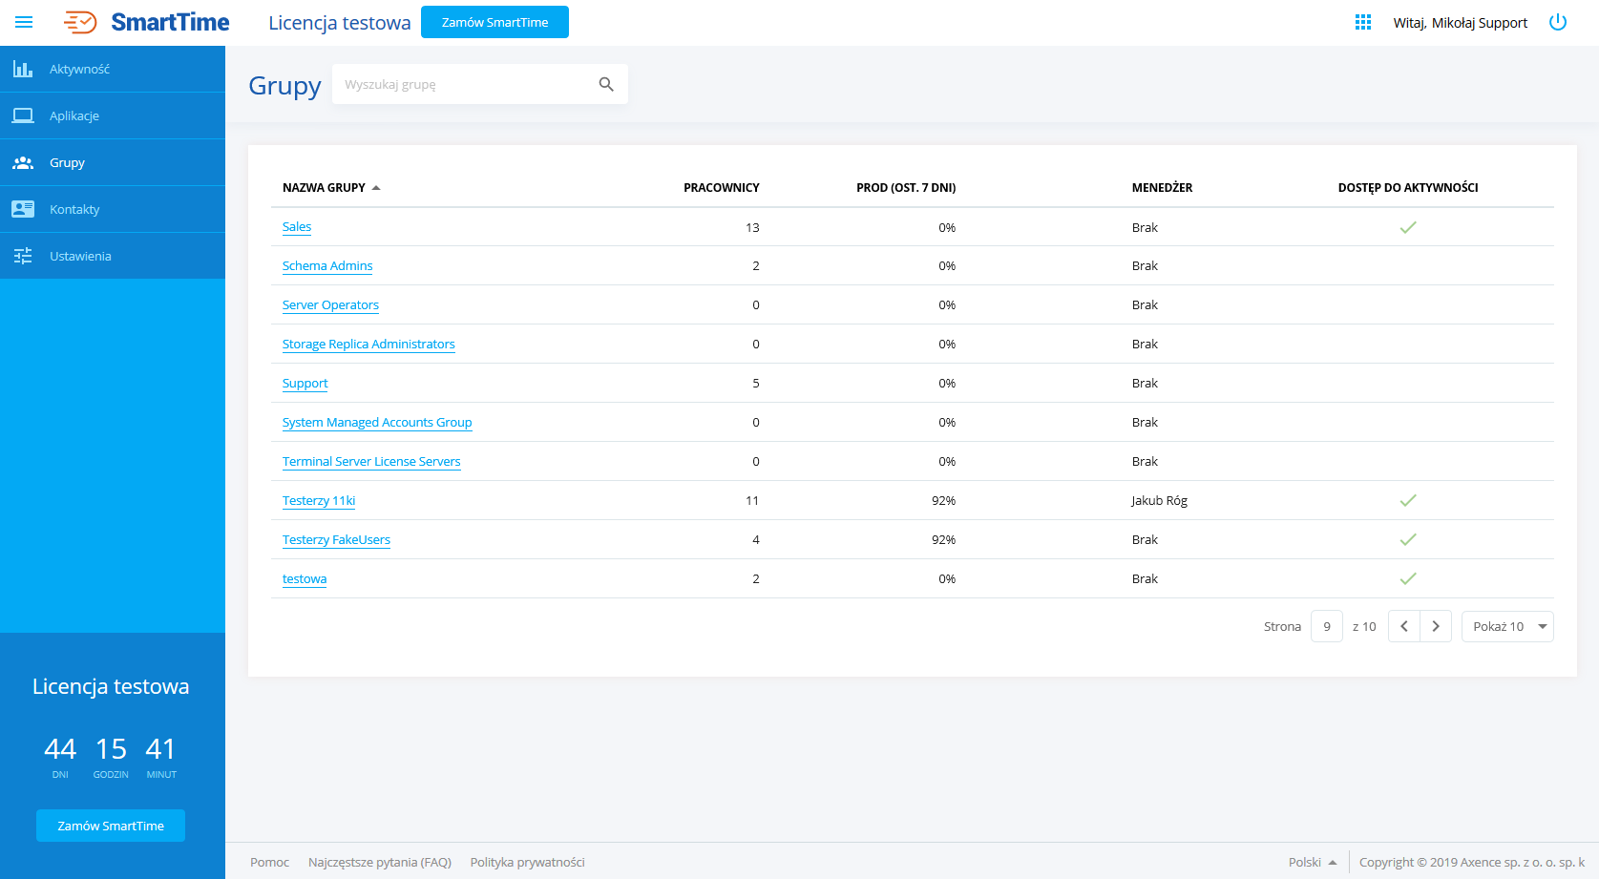Toggle activity access checkmark for Sales
Screen dimensions: 1599x879
1407,227
